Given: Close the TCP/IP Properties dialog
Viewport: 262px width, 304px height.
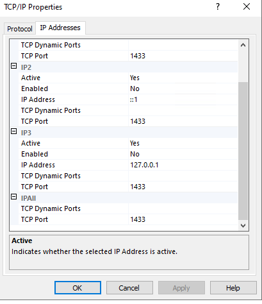Looking at the screenshot, I should coord(247,6).
